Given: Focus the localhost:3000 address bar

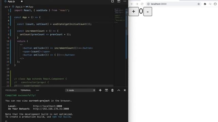Looking at the screenshot, I should (x=173, y=4).
